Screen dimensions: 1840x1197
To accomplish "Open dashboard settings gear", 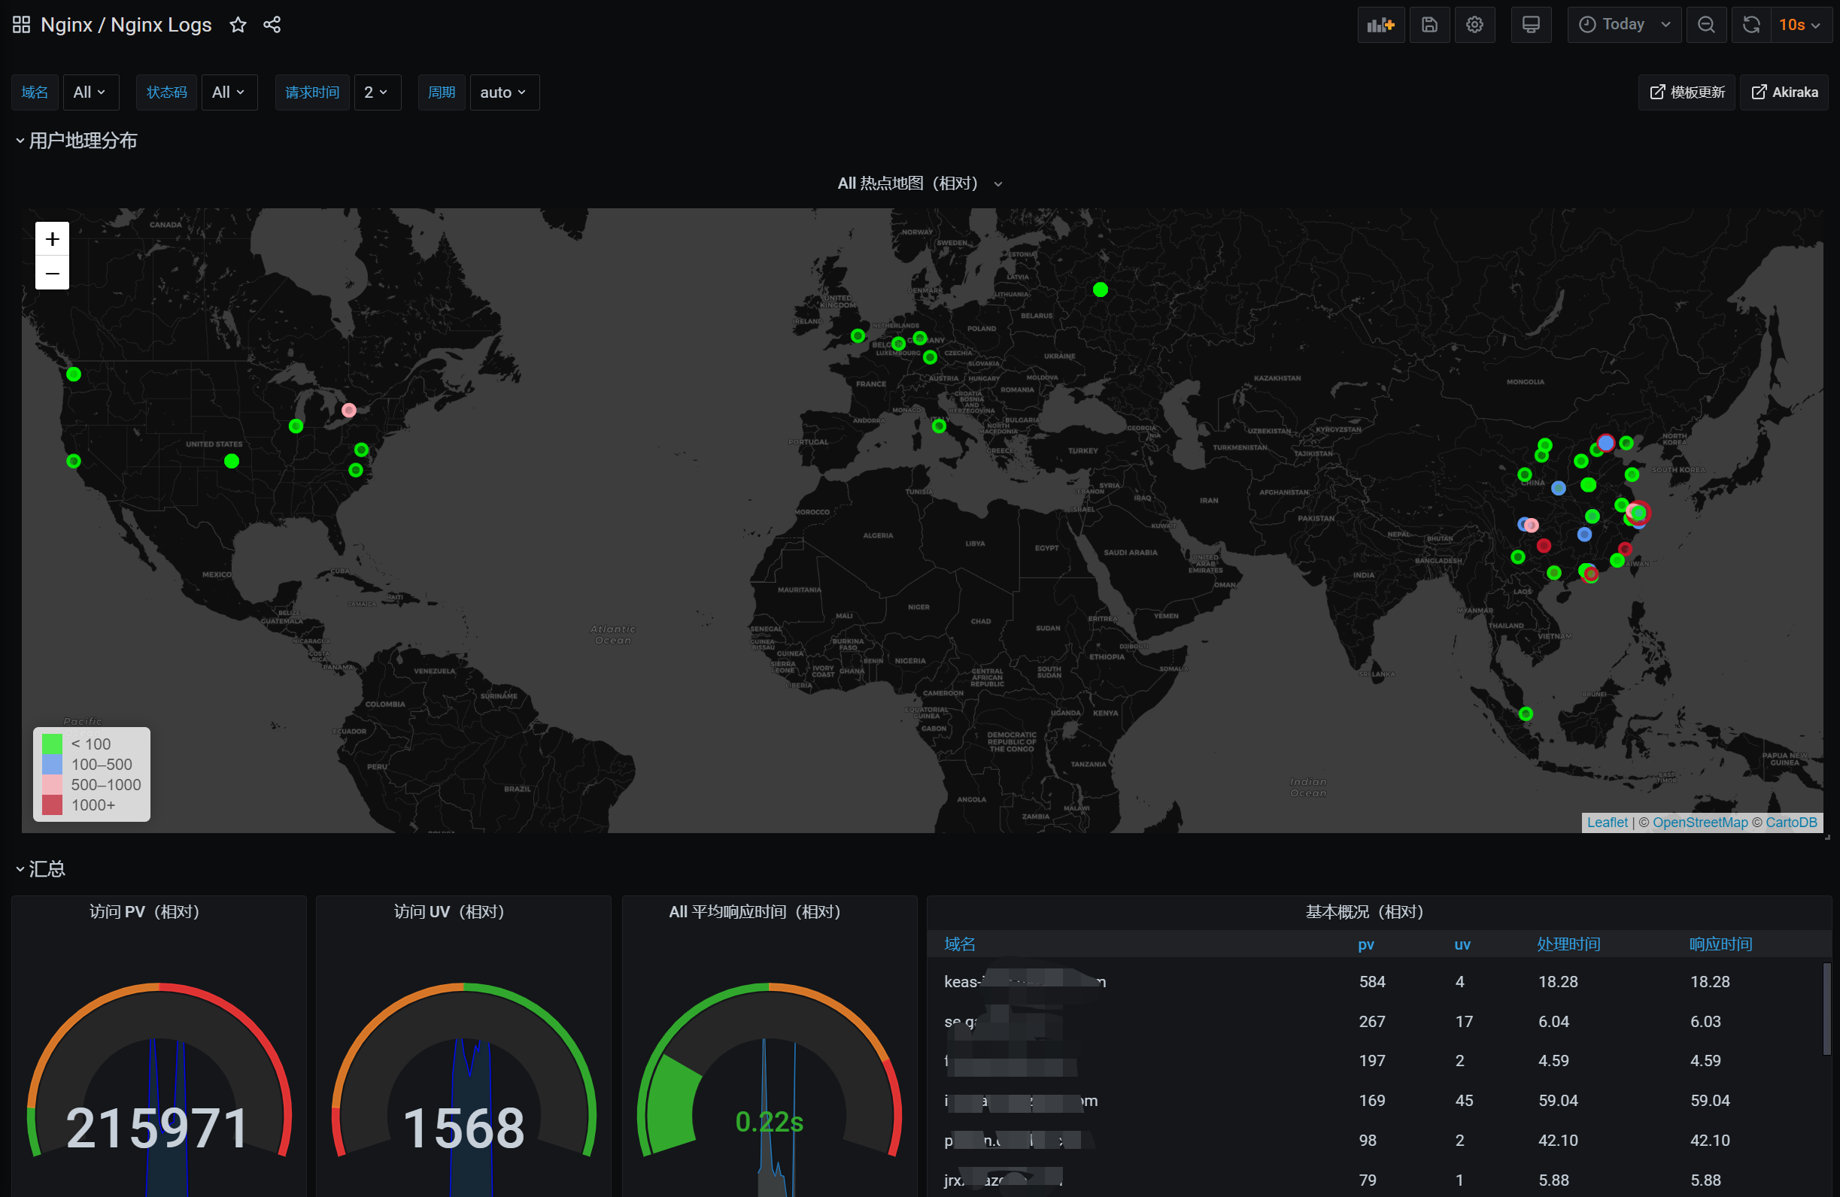I will (x=1474, y=25).
